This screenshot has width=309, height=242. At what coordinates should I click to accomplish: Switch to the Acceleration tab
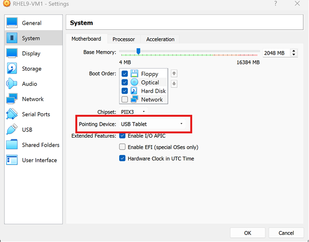tap(160, 39)
